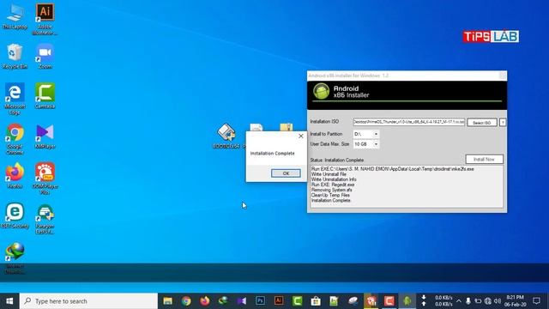Viewport: 549px width, 309px height.
Task: Open the Windows Start menu
Action: [9, 301]
